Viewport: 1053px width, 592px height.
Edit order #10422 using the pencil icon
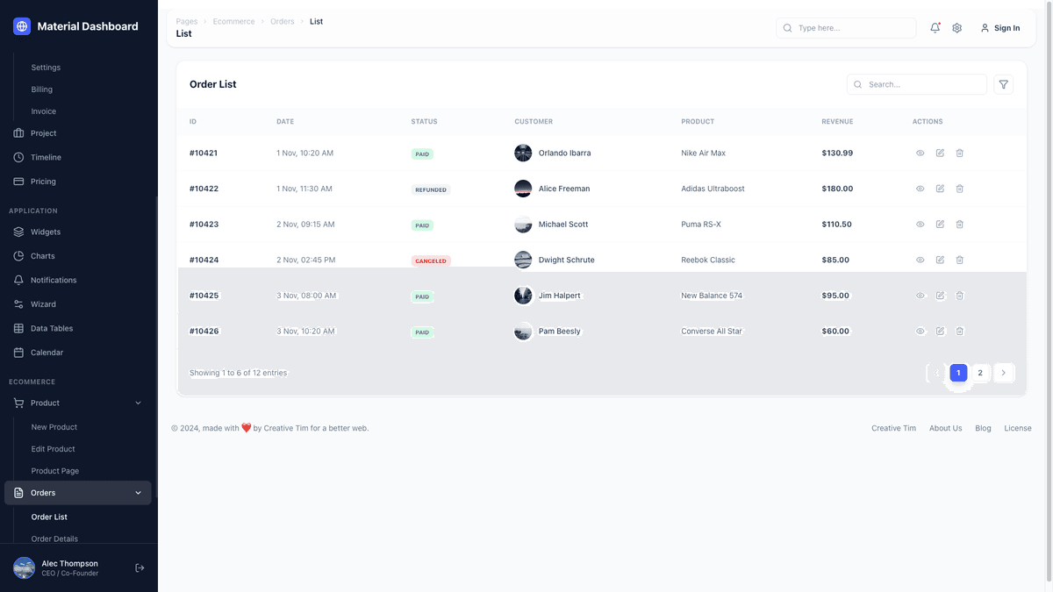[x=939, y=188]
